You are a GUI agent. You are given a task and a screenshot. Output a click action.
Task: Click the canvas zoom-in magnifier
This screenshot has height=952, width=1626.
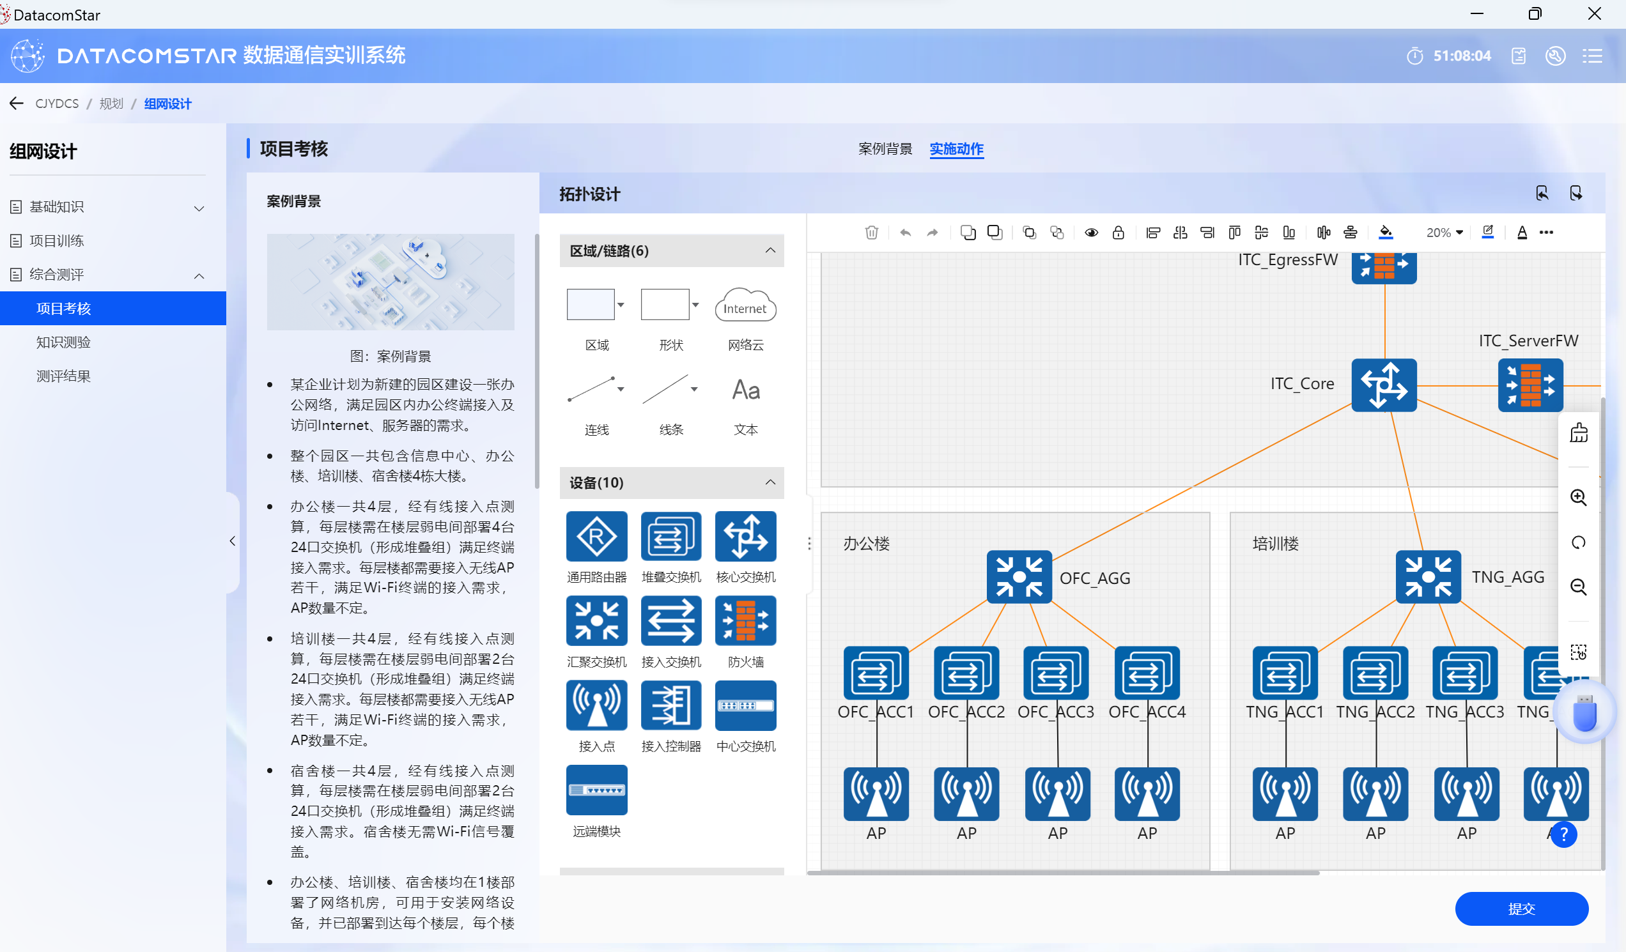pos(1578,497)
